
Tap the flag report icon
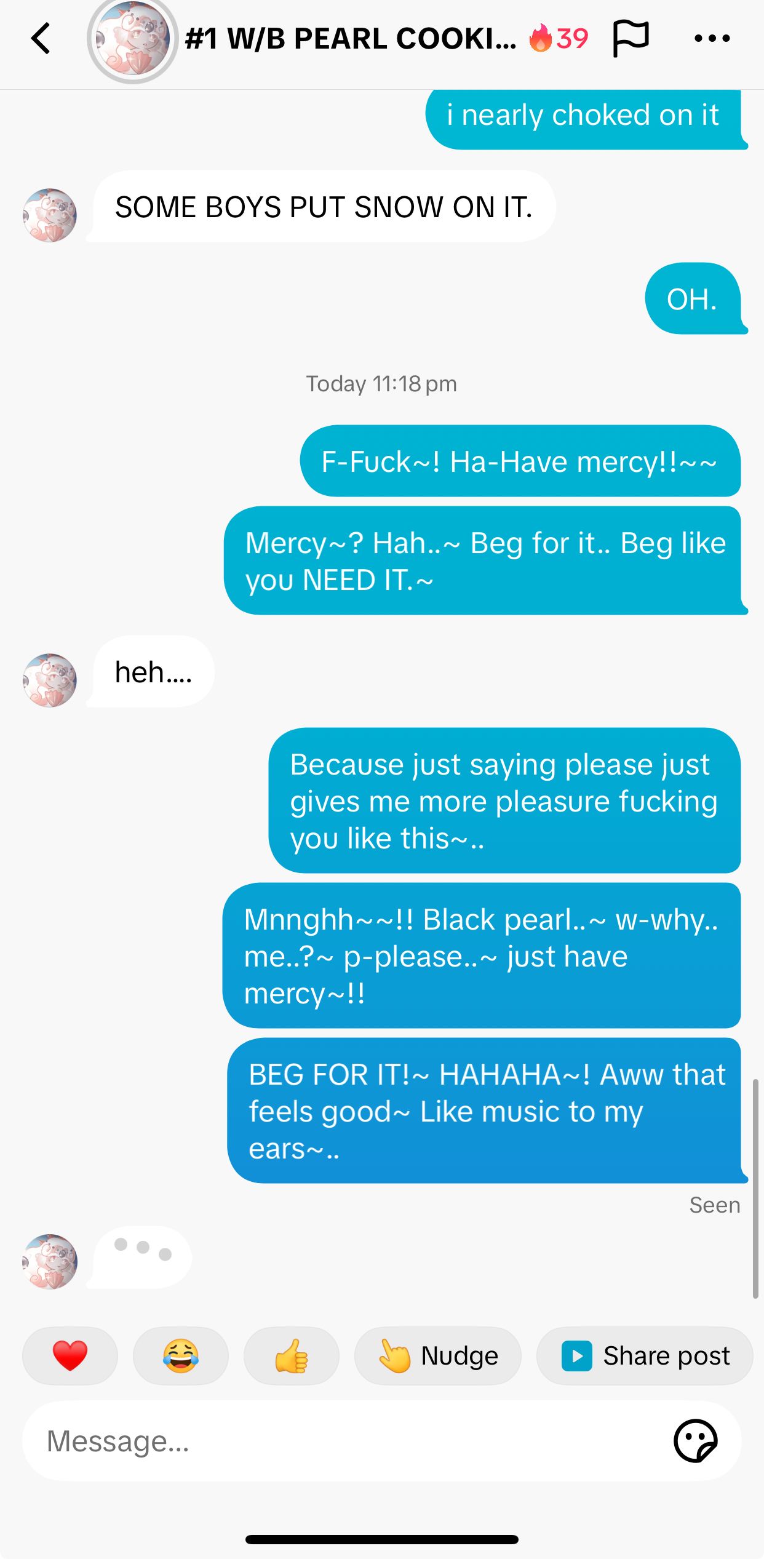[631, 38]
